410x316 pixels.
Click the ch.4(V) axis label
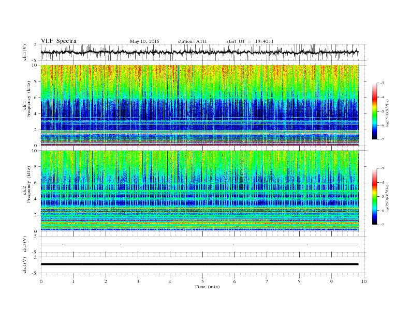click(25, 265)
